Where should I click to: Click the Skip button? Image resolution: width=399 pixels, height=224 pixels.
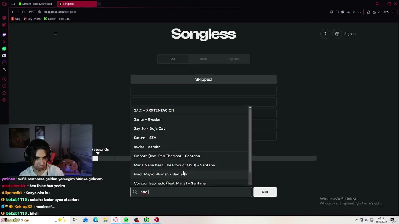tap(265, 192)
